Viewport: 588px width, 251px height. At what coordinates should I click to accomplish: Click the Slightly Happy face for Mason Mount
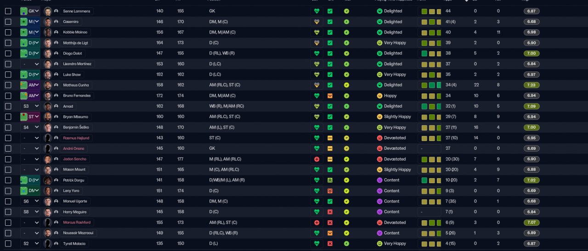379,169
